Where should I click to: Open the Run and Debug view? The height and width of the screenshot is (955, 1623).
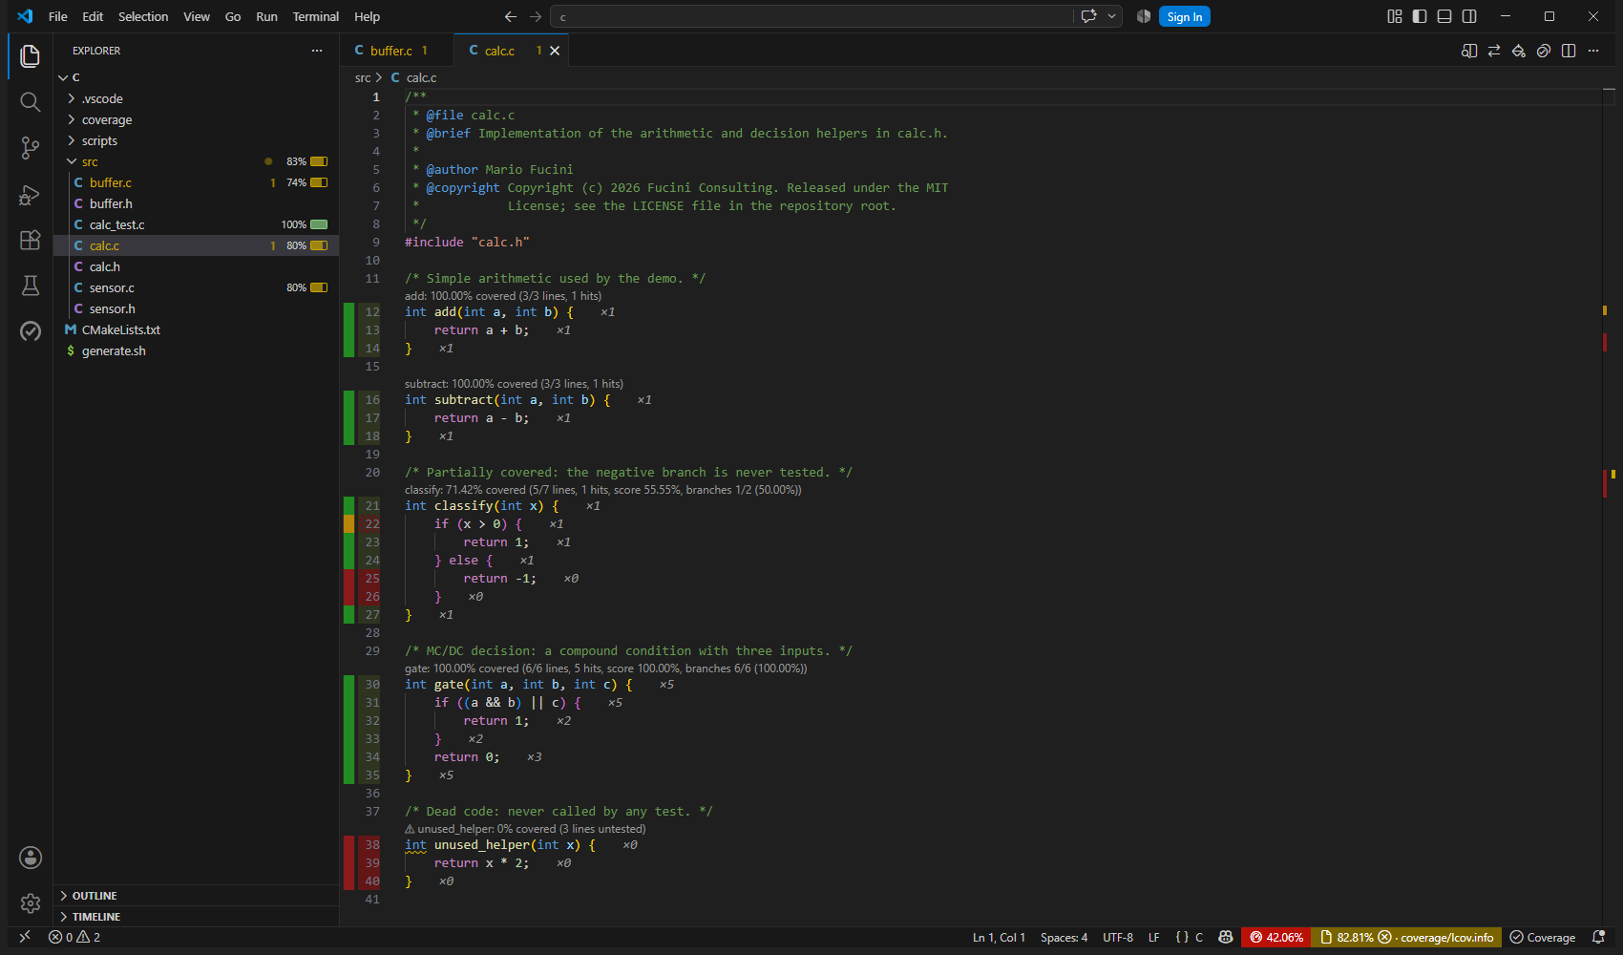coord(31,194)
